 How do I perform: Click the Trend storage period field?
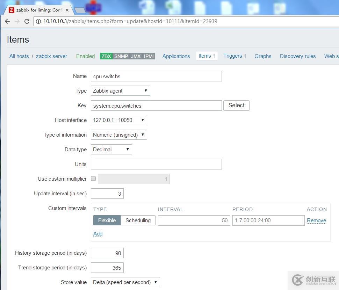[107, 268]
